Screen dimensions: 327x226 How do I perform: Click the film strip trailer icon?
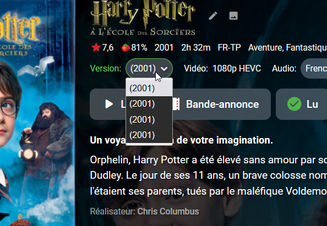point(176,104)
